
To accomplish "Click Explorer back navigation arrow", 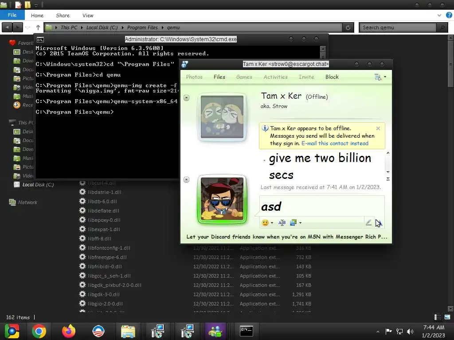I will (7, 27).
